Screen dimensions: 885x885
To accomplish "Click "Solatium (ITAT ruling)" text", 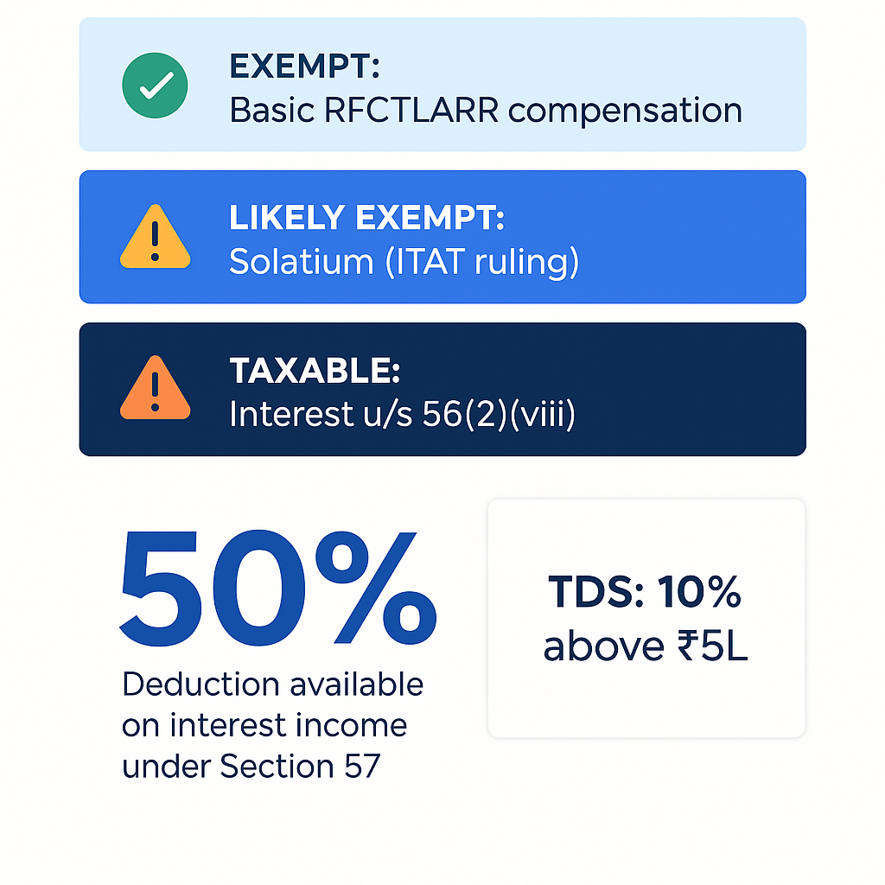I will point(404,263).
